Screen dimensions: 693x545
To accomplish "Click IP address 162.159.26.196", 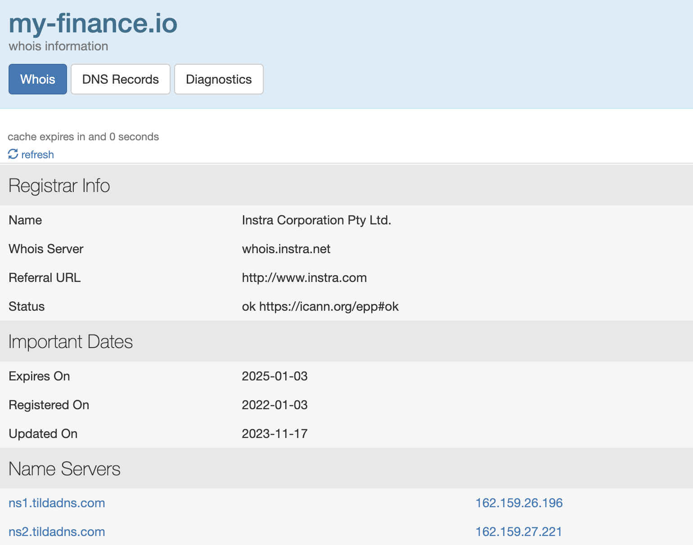I will point(519,503).
